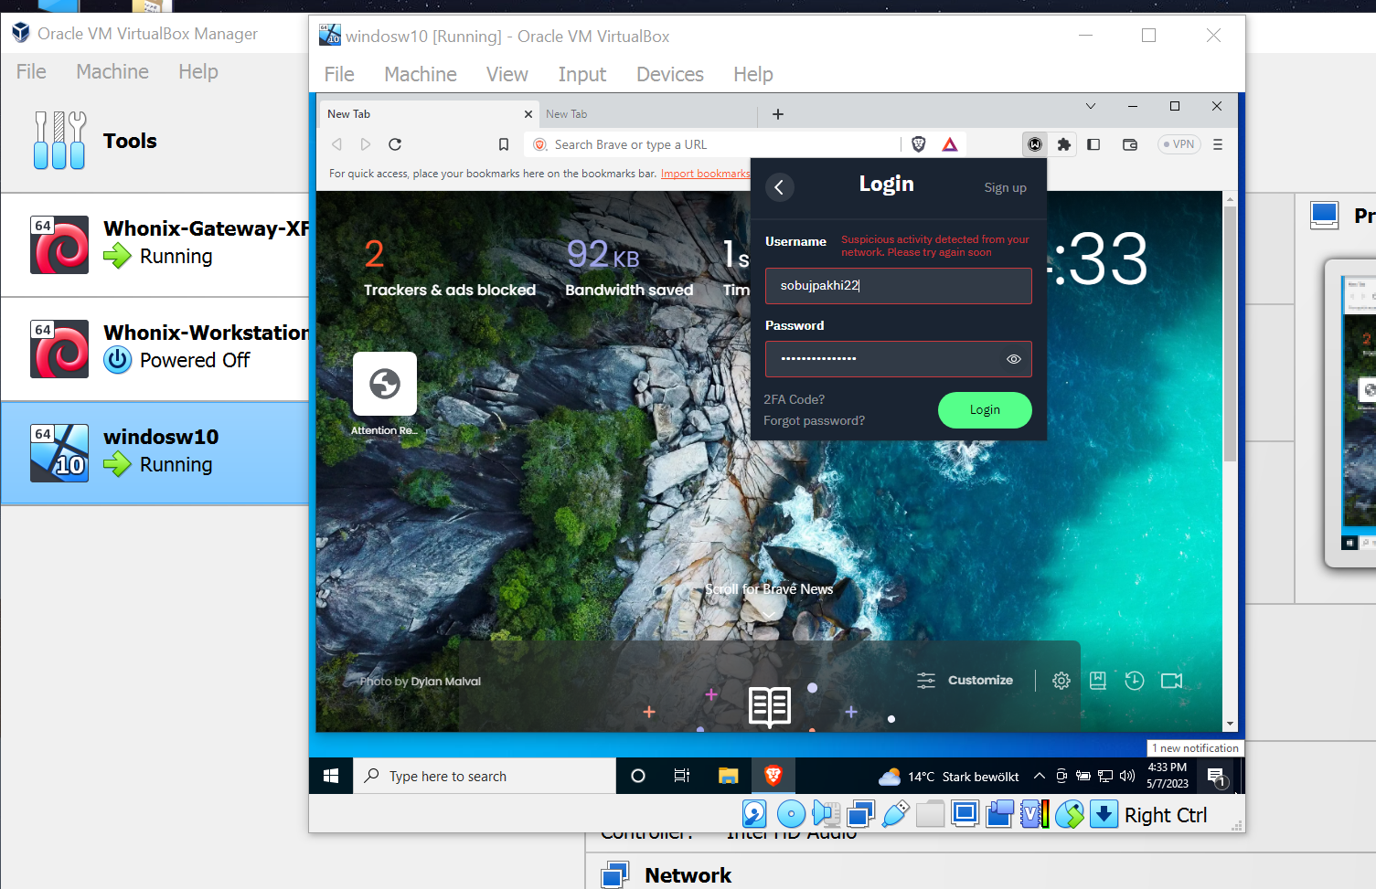1376x889 pixels.
Task: Toggle the Brave sidebar panel icon
Action: point(1093,144)
